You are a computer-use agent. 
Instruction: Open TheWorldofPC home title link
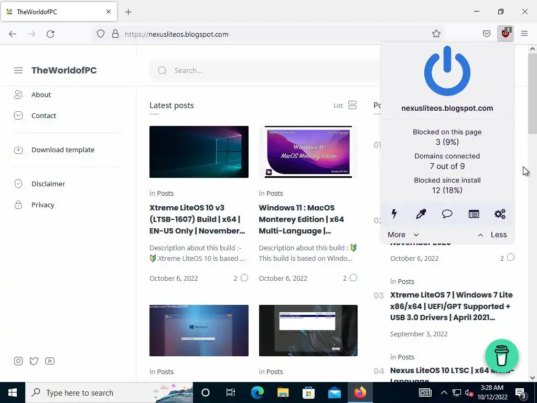64,70
